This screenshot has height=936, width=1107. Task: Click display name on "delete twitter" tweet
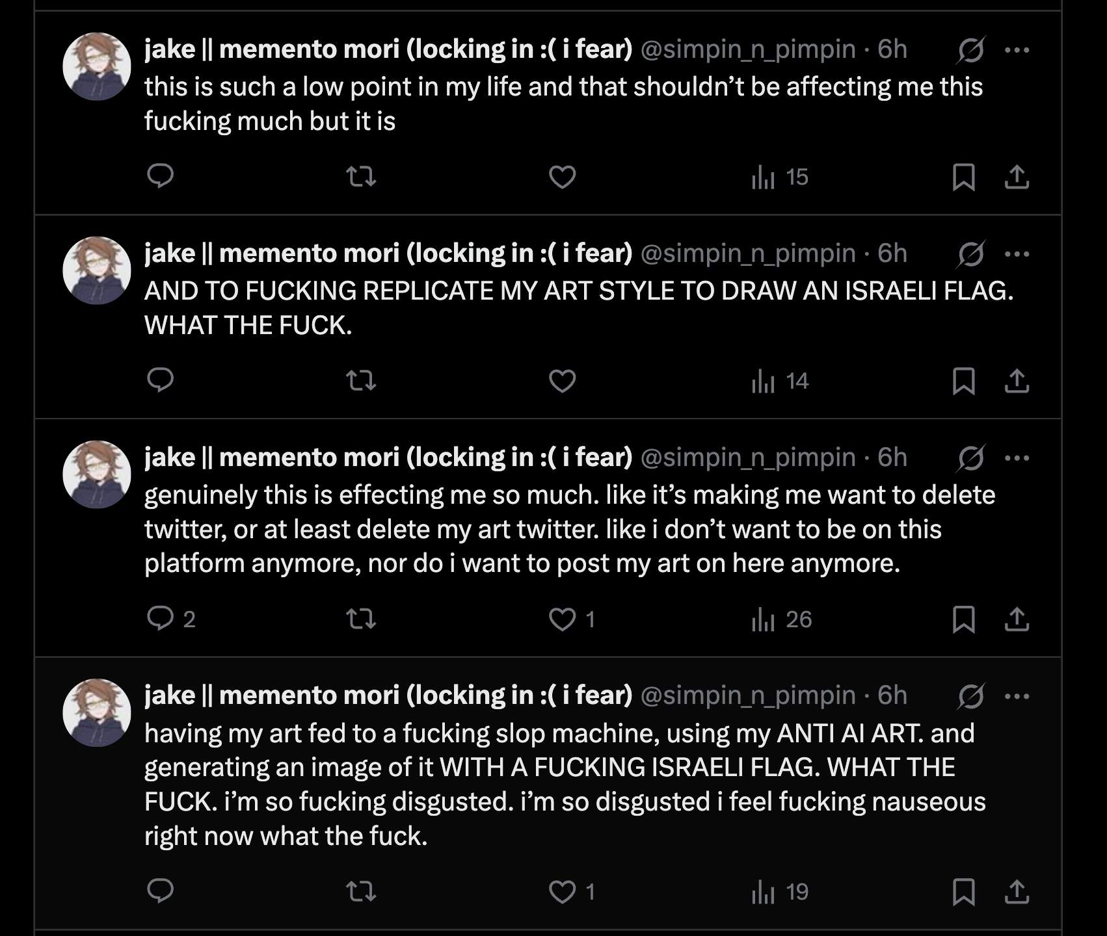(388, 458)
